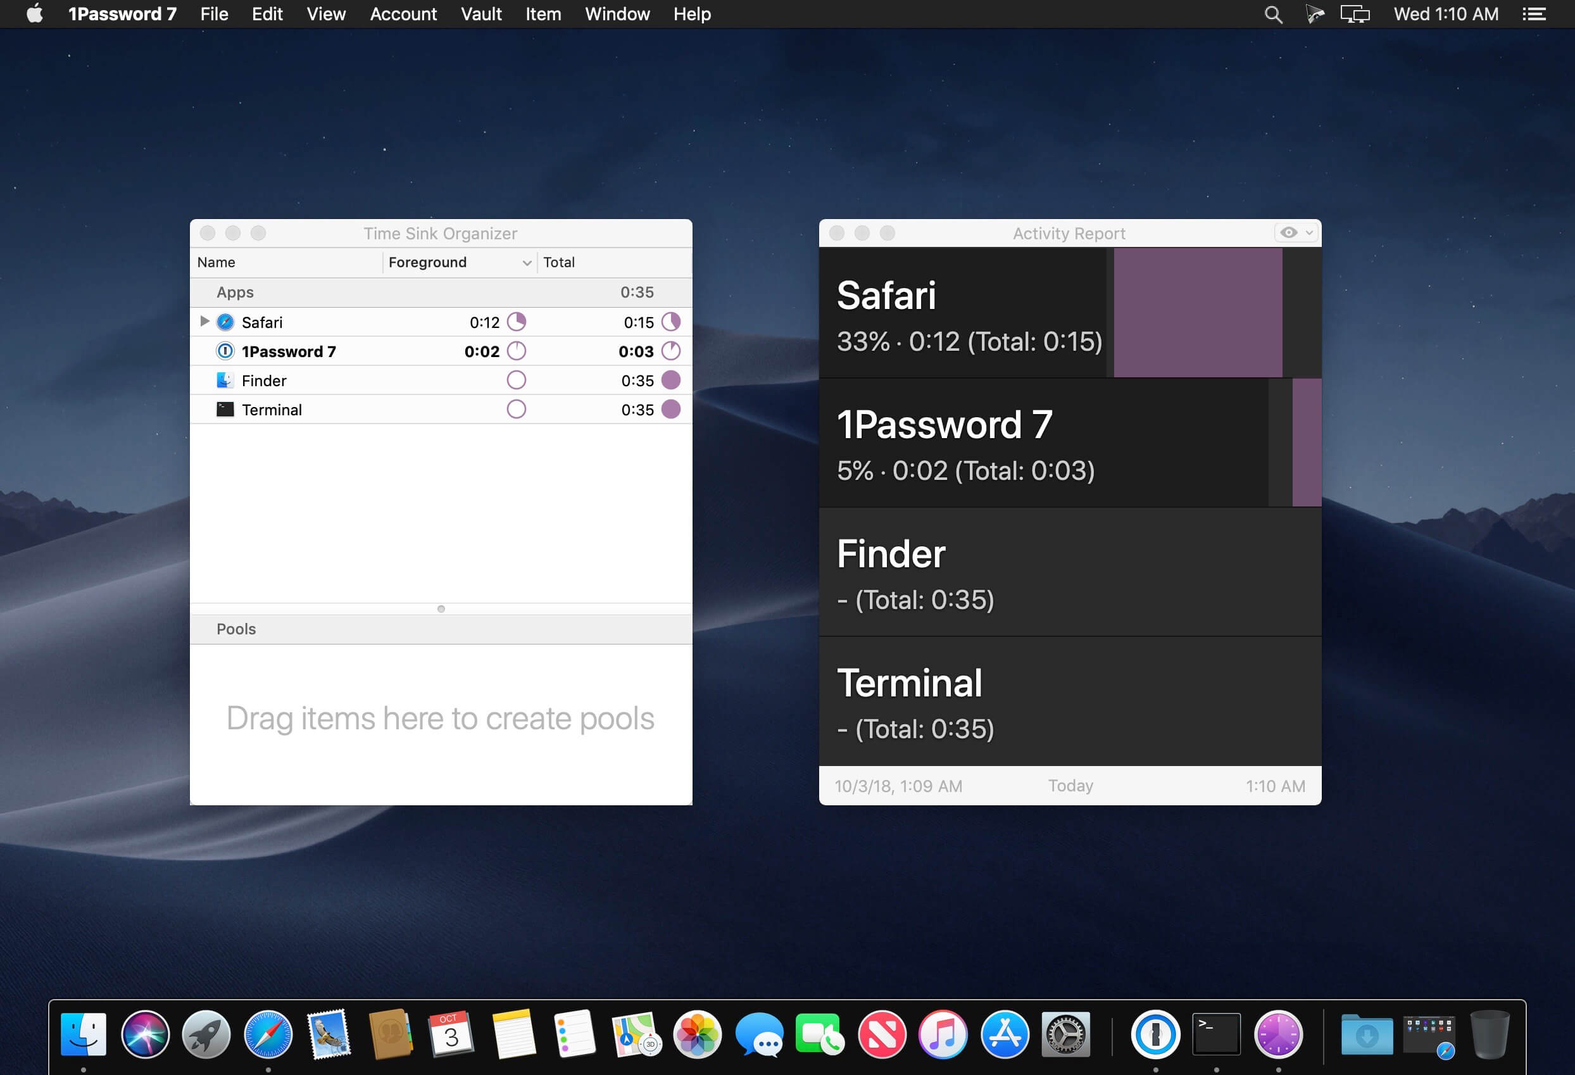Click Safari's foreground pie-chart icon

point(517,322)
